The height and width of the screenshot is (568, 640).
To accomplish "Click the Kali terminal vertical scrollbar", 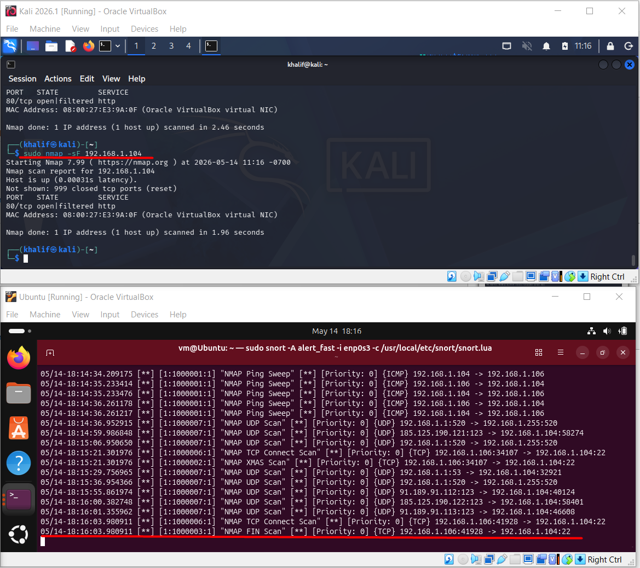I will point(633,260).
